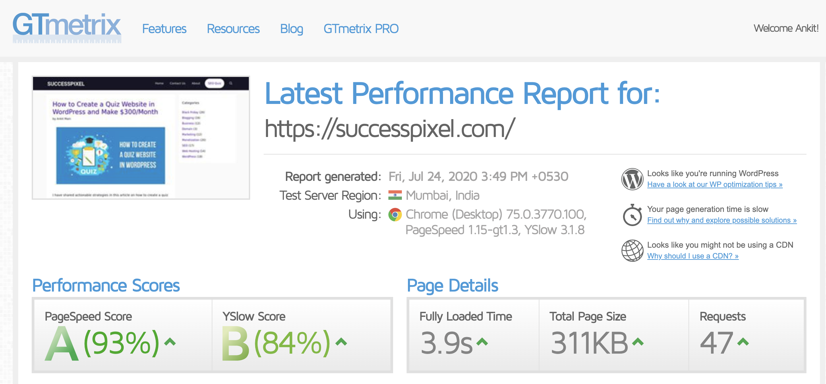This screenshot has width=826, height=384.
Task: Click the 'Report generated:' label
Action: [x=333, y=177]
